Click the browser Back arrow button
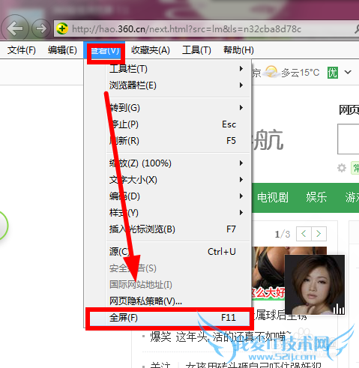359x368 pixels. click(14, 28)
